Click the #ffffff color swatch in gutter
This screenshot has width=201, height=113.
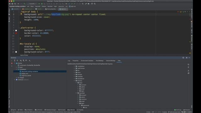(16, 30)
